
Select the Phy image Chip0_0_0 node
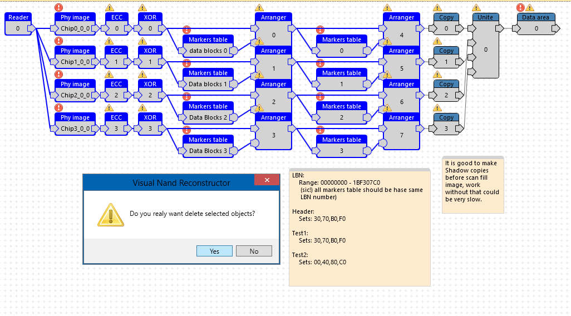(x=75, y=24)
